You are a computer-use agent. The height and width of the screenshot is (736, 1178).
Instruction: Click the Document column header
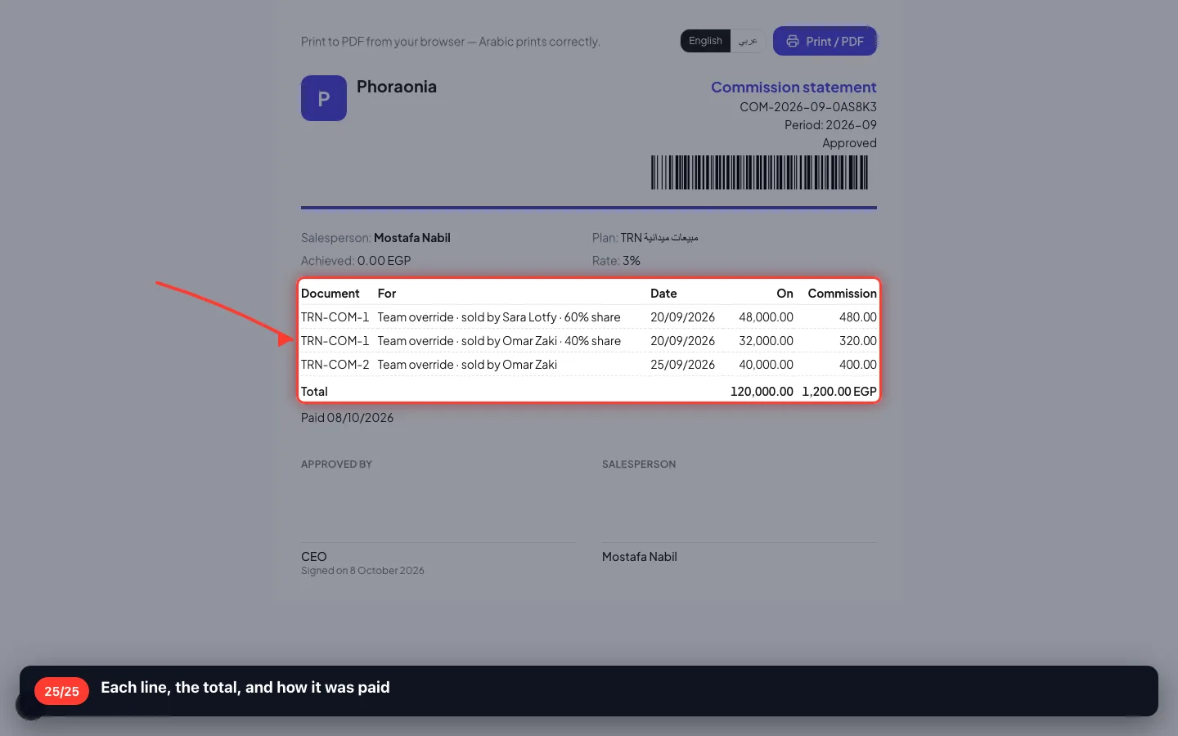(330, 294)
